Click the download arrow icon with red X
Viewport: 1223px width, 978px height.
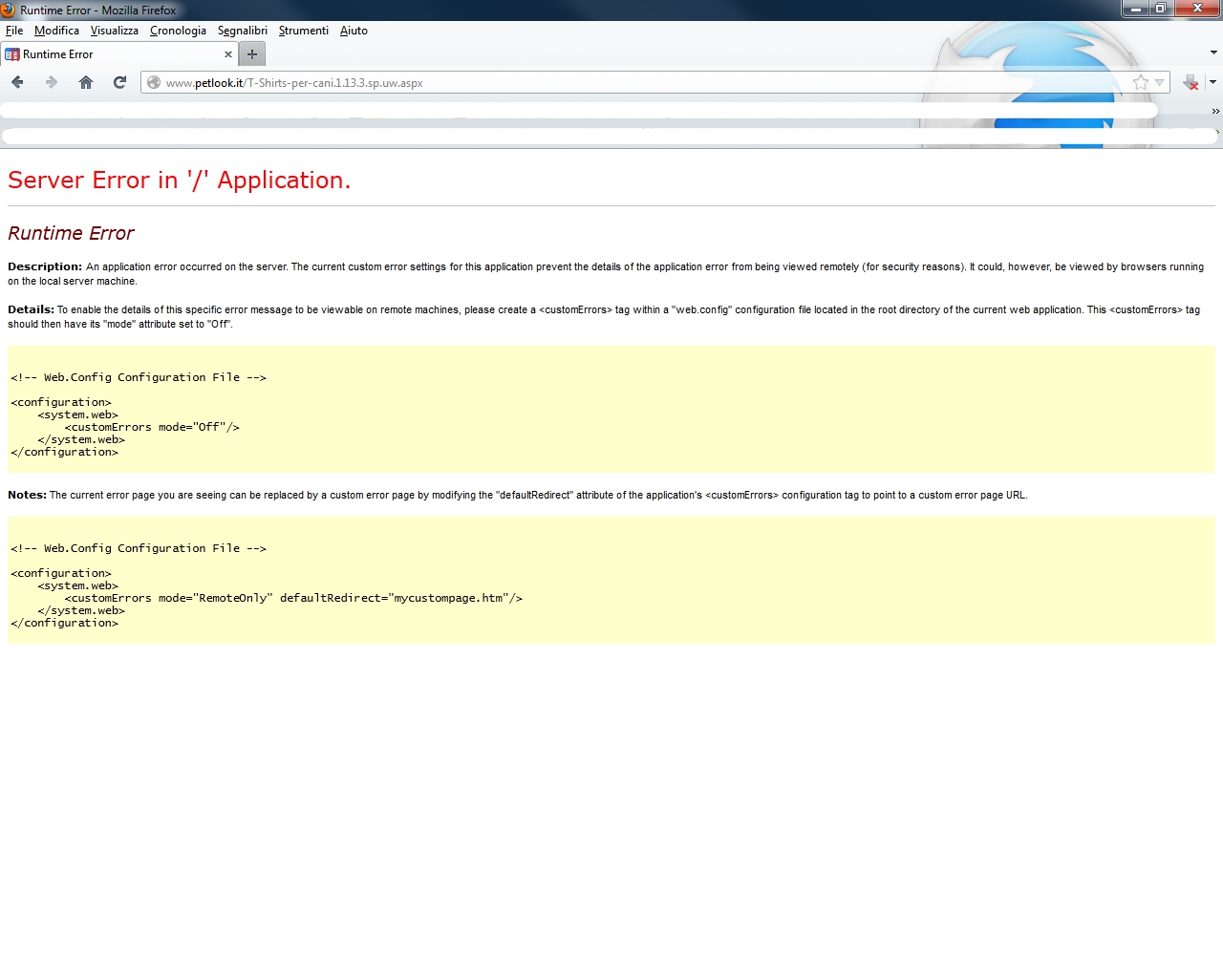1191,82
